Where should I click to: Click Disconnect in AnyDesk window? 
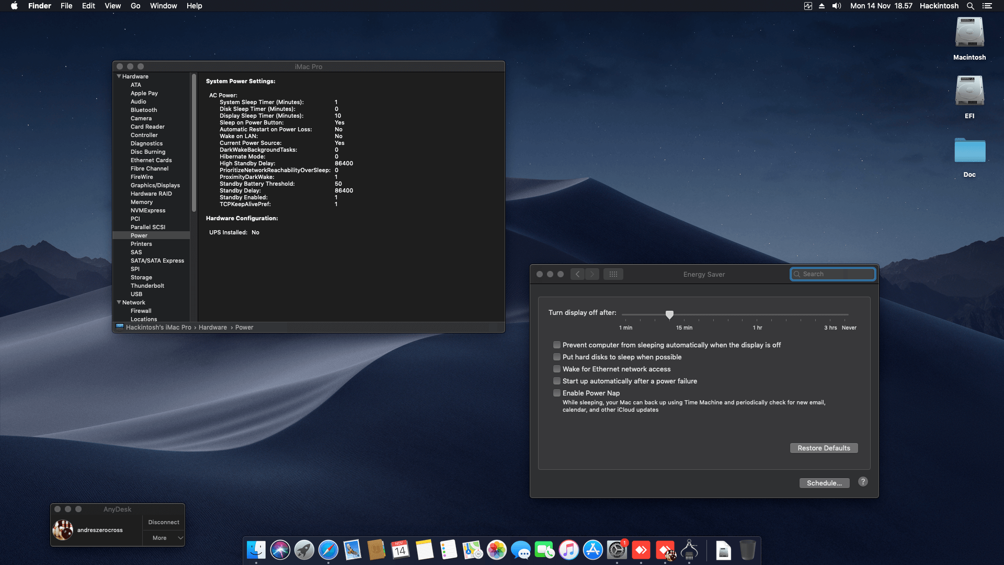[x=164, y=522]
